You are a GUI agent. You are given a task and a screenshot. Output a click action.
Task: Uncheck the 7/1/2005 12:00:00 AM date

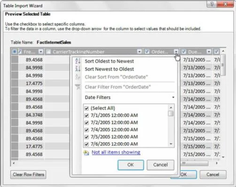point(86,115)
